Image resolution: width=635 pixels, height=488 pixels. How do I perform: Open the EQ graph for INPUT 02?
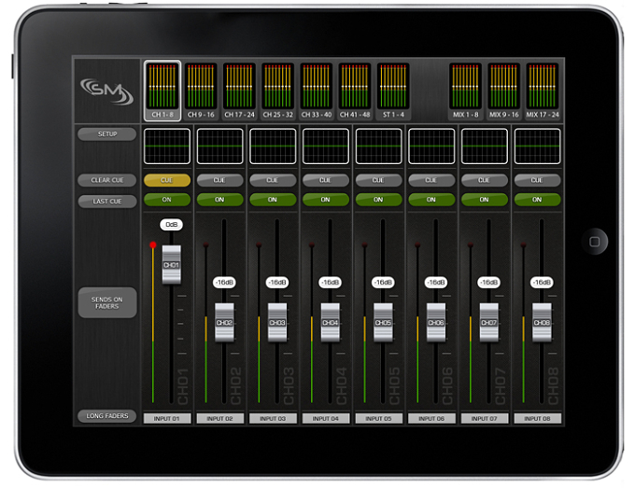pos(219,146)
